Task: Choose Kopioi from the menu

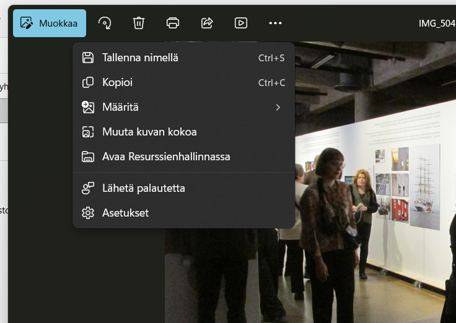Action: tap(117, 82)
